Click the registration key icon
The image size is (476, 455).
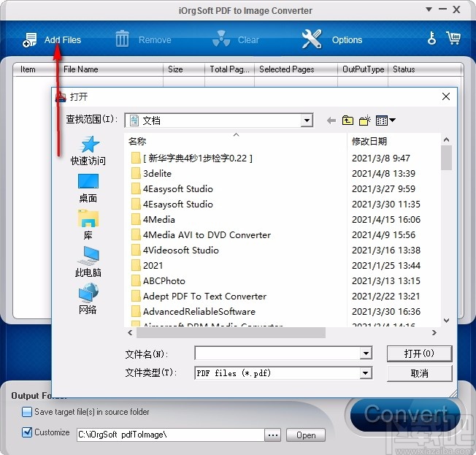point(431,38)
